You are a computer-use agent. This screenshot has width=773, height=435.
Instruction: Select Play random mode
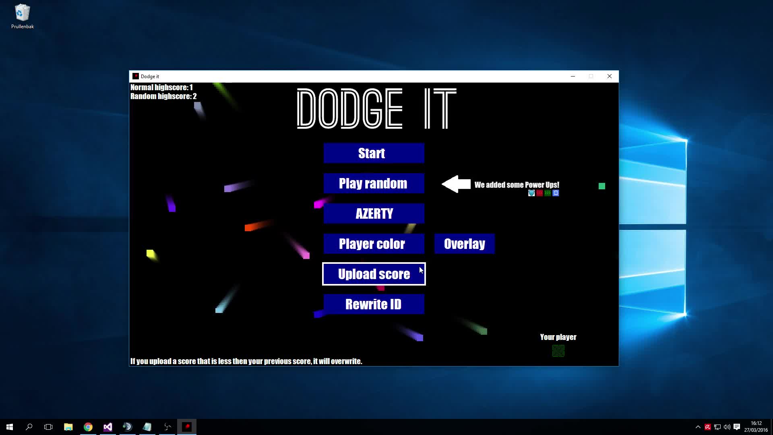pyautogui.click(x=374, y=183)
